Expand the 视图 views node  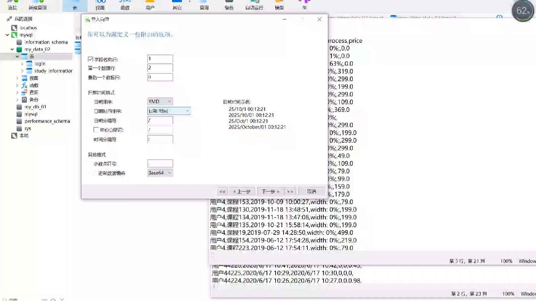coord(17,78)
